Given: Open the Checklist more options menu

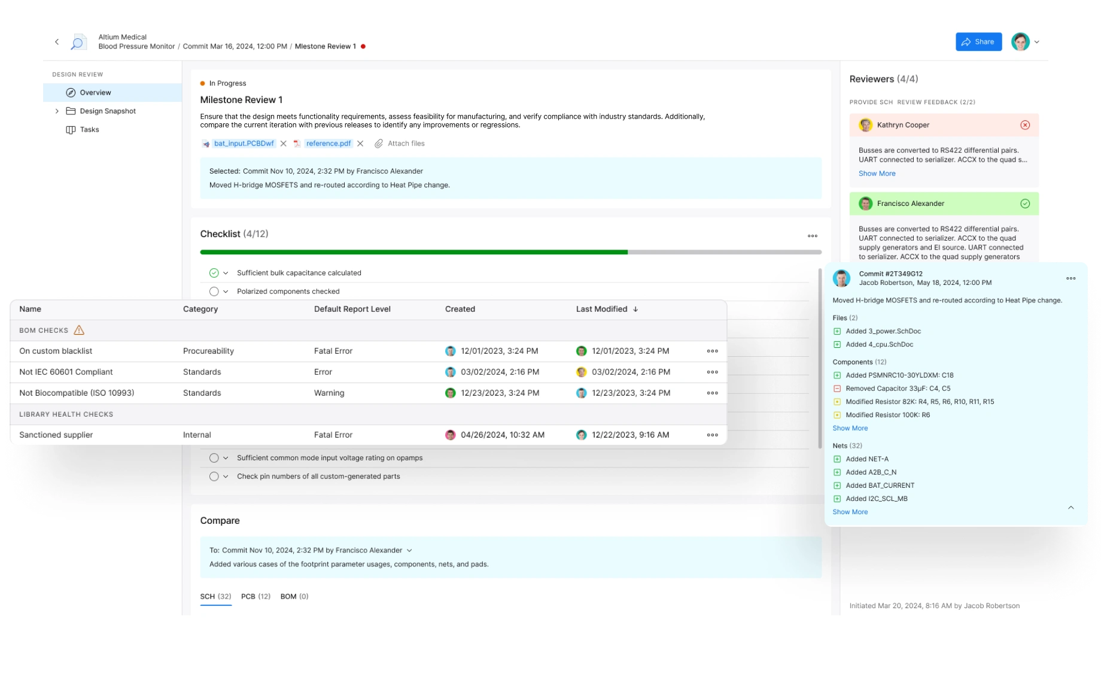Looking at the screenshot, I should click(812, 236).
